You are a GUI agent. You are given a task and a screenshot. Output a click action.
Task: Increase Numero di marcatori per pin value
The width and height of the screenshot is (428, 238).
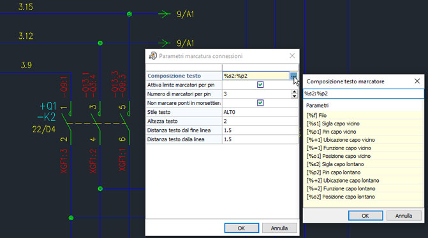click(294, 92)
